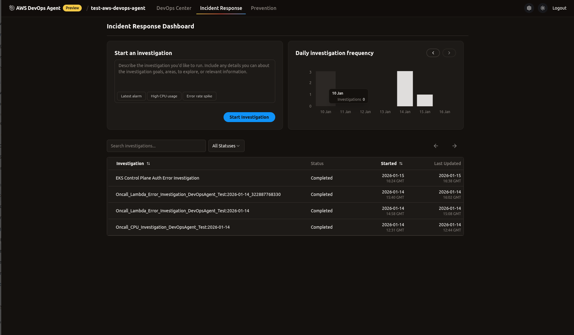Open the Prevention tab

click(263, 8)
